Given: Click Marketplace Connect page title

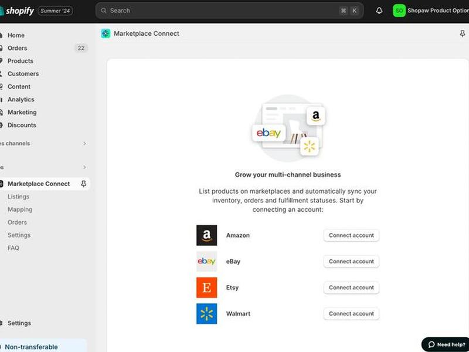Looking at the screenshot, I should 147,33.
